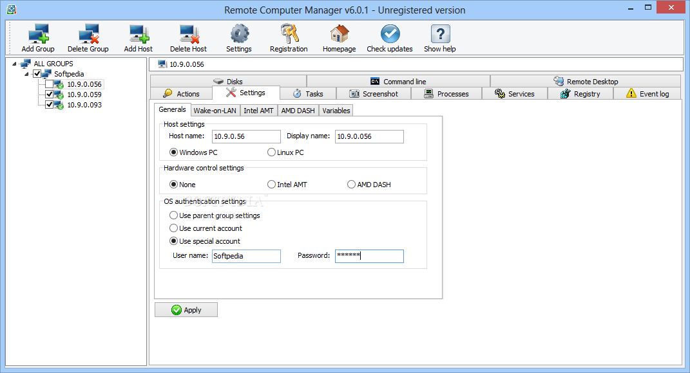Collapse the ALL GROUPS tree node

pyautogui.click(x=15, y=64)
